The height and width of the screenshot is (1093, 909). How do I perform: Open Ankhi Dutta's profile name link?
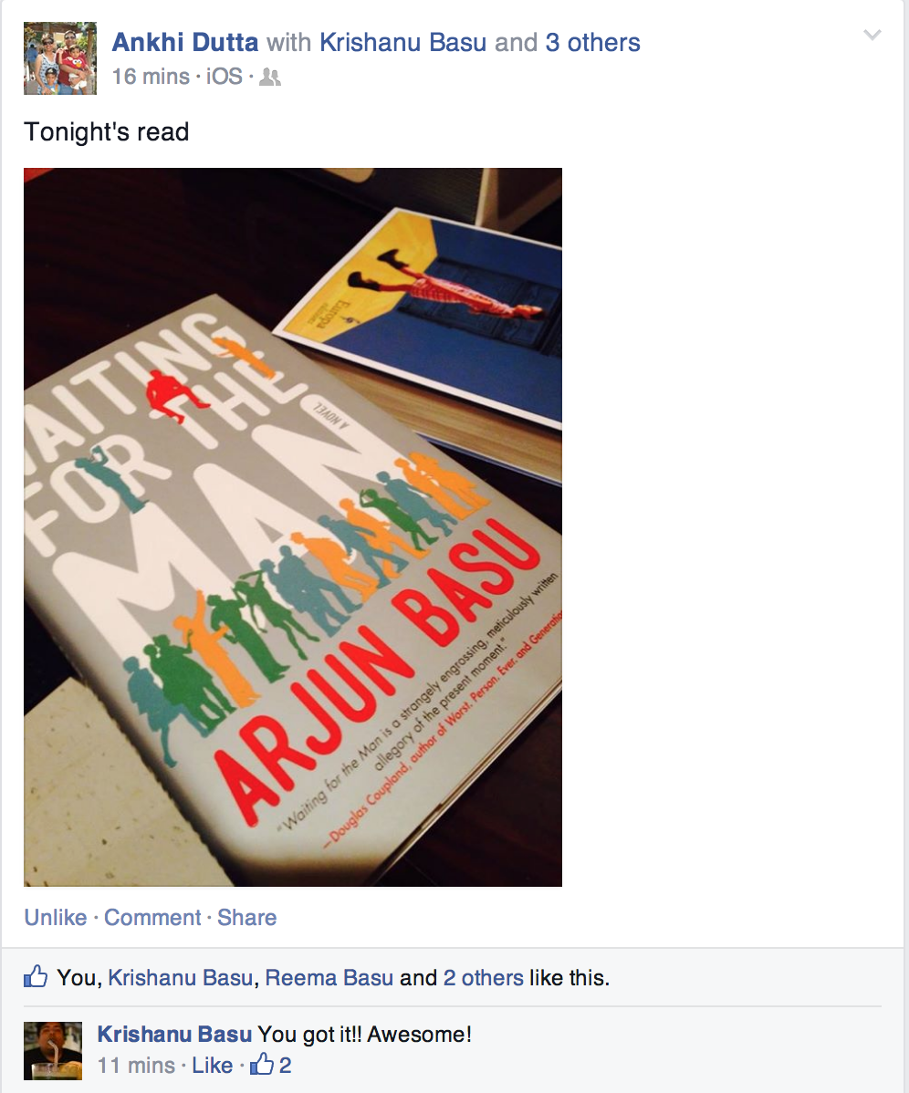click(185, 43)
